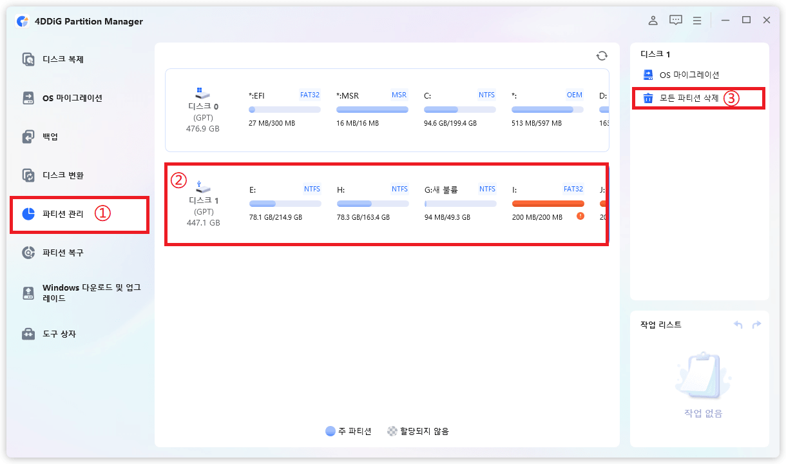
Task: Open the user account icon
Action: [653, 21]
